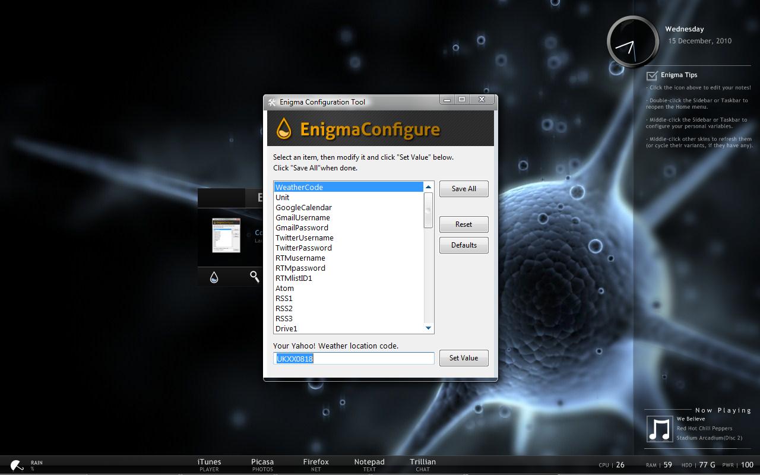Click the magnifier search icon in the sidebar
Image resolution: width=760 pixels, height=475 pixels.
click(x=254, y=277)
